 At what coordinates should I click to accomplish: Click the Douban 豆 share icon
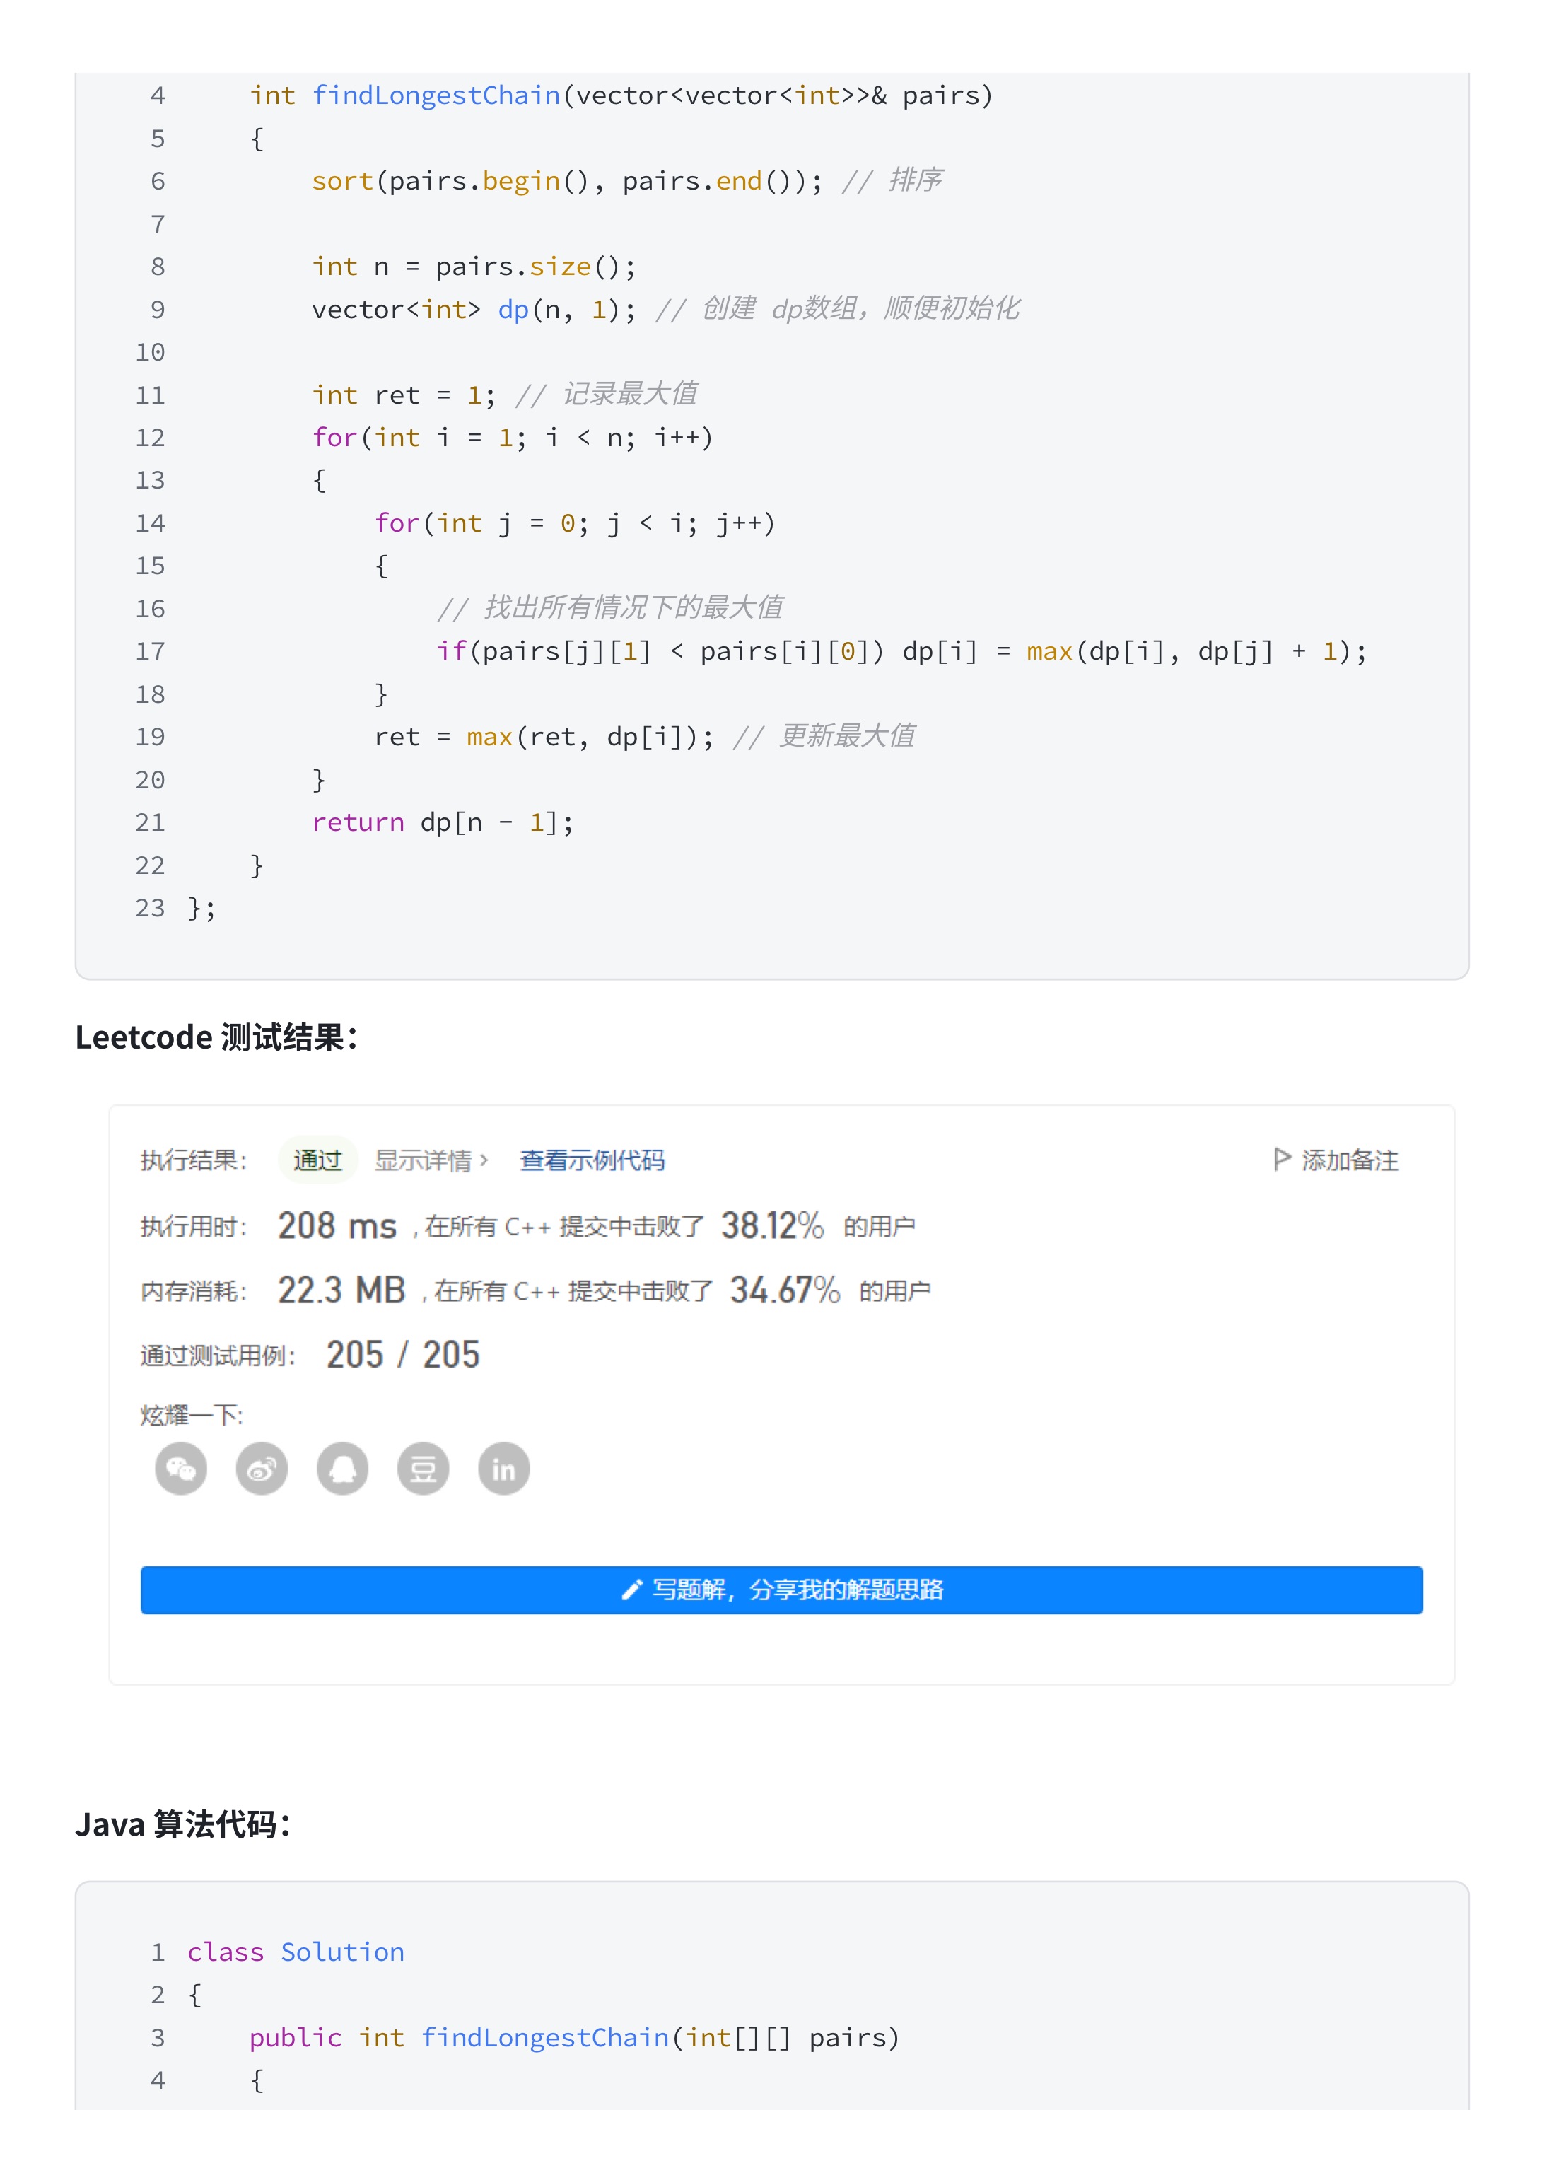point(423,1469)
